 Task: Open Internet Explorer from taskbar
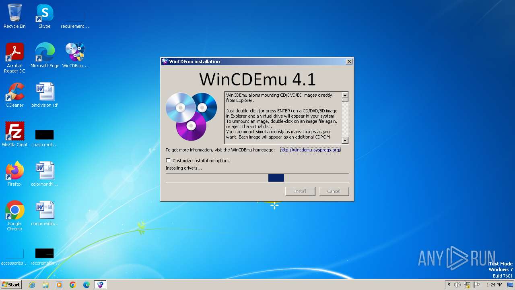(x=32, y=285)
